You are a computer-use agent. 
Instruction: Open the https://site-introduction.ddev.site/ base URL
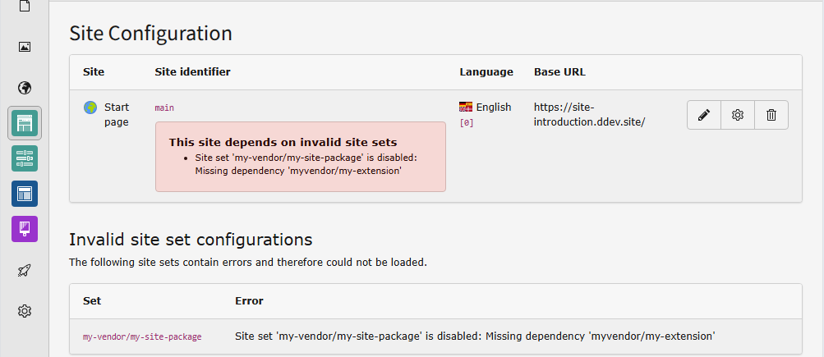click(x=590, y=114)
